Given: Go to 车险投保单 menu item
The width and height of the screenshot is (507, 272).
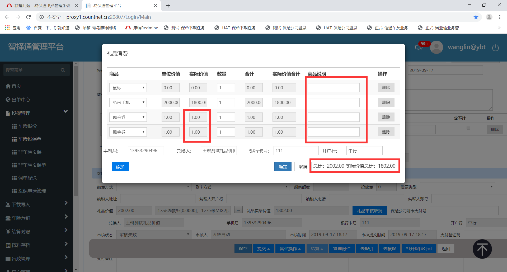Looking at the screenshot, I should [27, 139].
